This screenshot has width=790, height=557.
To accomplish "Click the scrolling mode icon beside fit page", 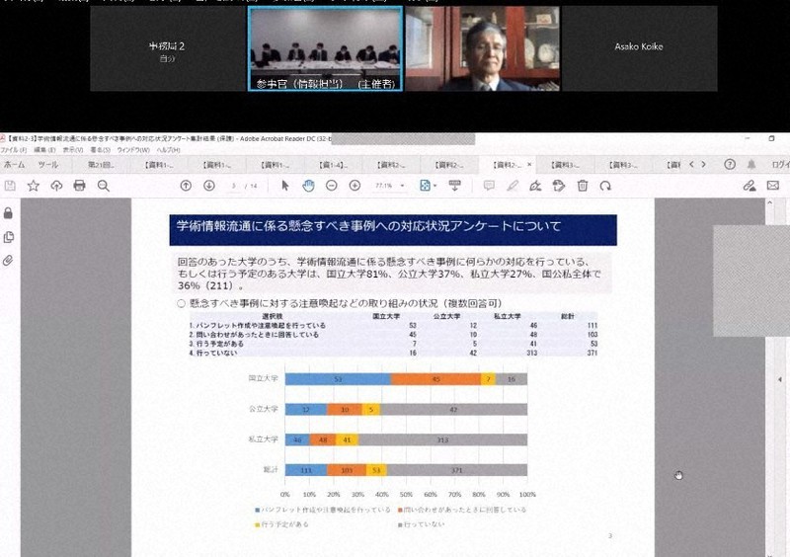I will tap(455, 186).
